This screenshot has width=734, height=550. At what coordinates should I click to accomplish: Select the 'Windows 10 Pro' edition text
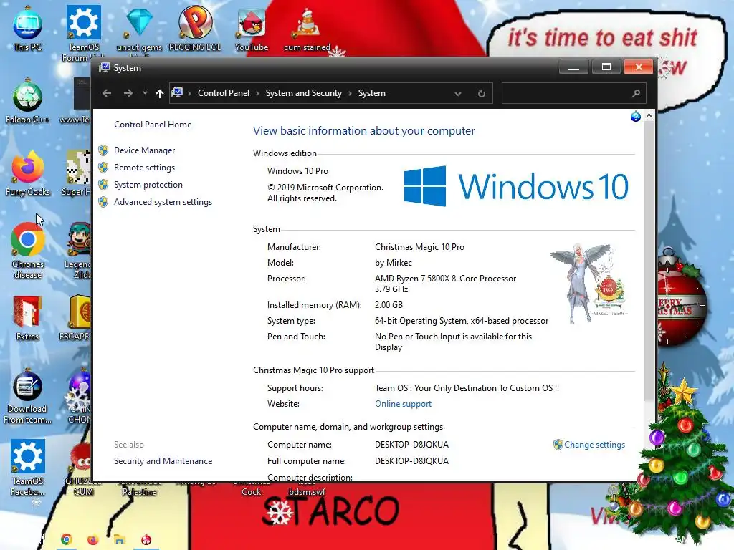pyautogui.click(x=297, y=171)
